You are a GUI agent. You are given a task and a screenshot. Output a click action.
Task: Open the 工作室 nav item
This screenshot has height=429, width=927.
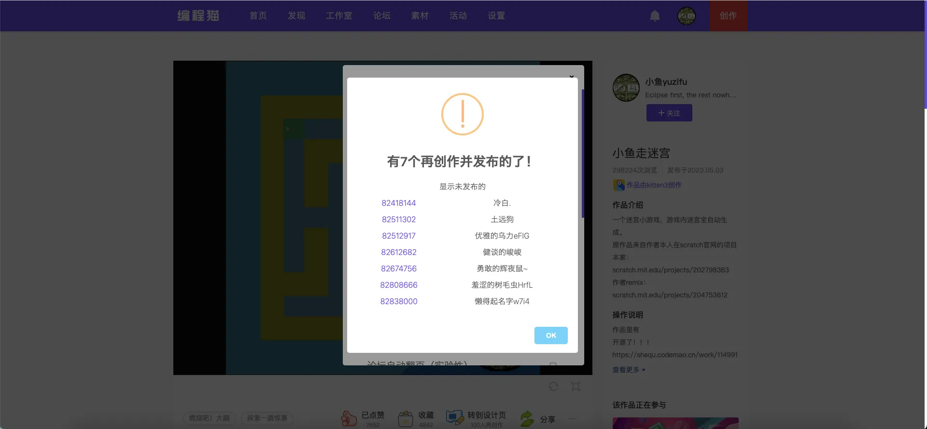(x=339, y=16)
